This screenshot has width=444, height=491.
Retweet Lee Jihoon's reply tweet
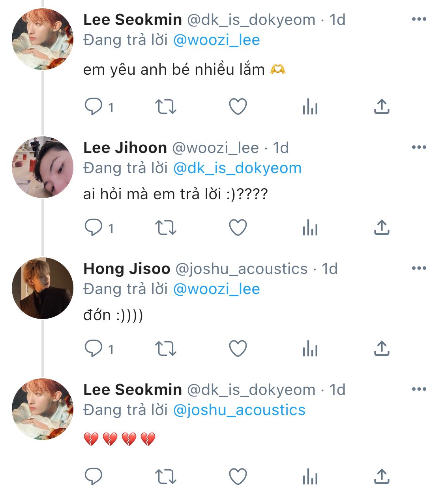pos(165,228)
